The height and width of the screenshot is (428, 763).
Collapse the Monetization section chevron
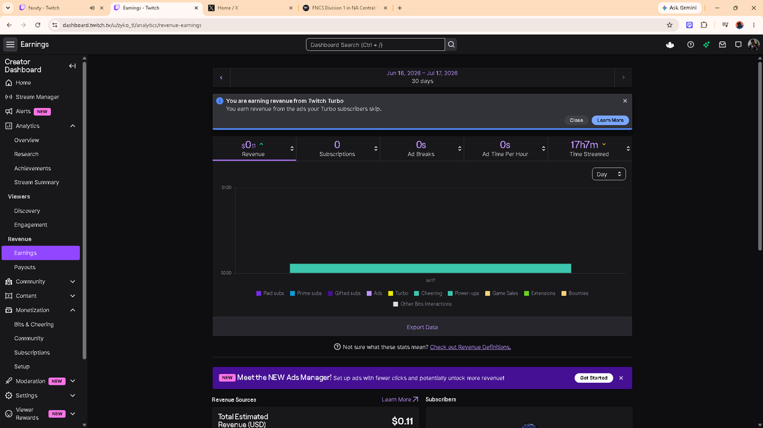[72, 310]
